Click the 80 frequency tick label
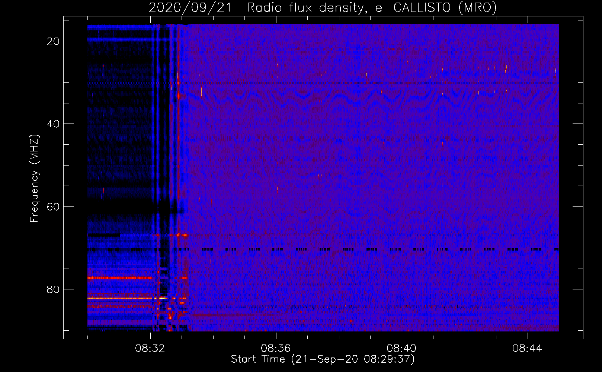 coord(53,289)
